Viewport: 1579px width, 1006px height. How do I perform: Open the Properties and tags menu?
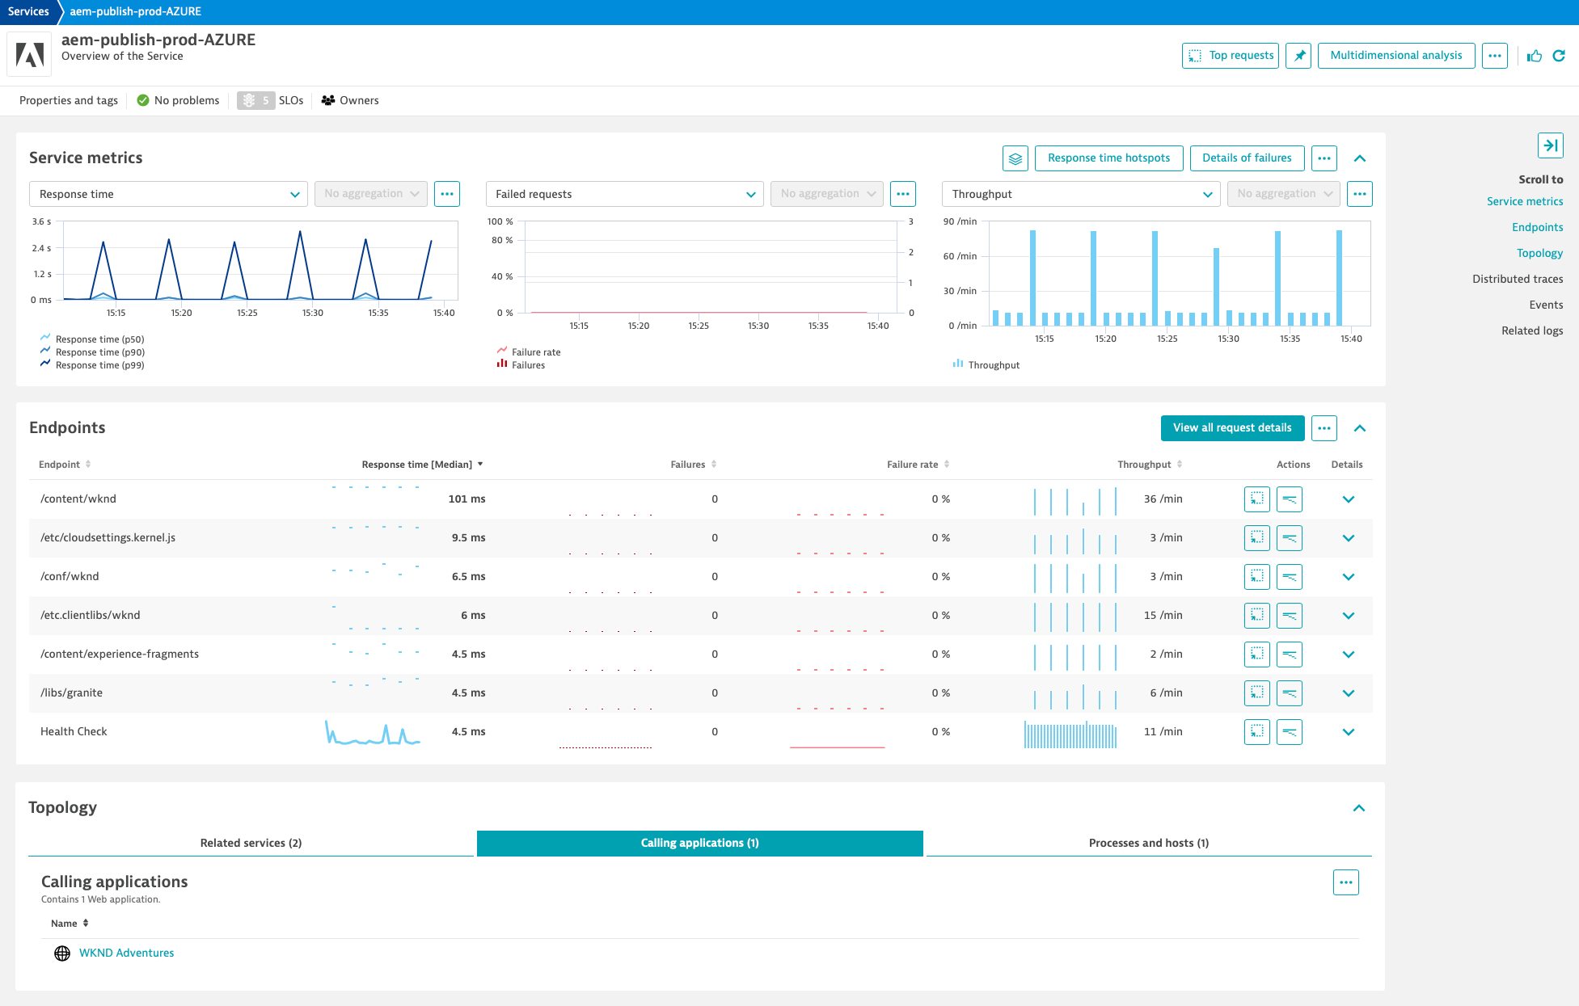point(68,100)
